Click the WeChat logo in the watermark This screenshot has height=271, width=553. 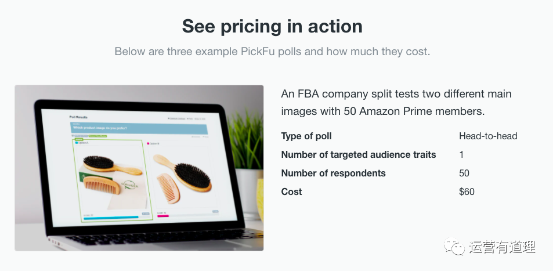[454, 246]
